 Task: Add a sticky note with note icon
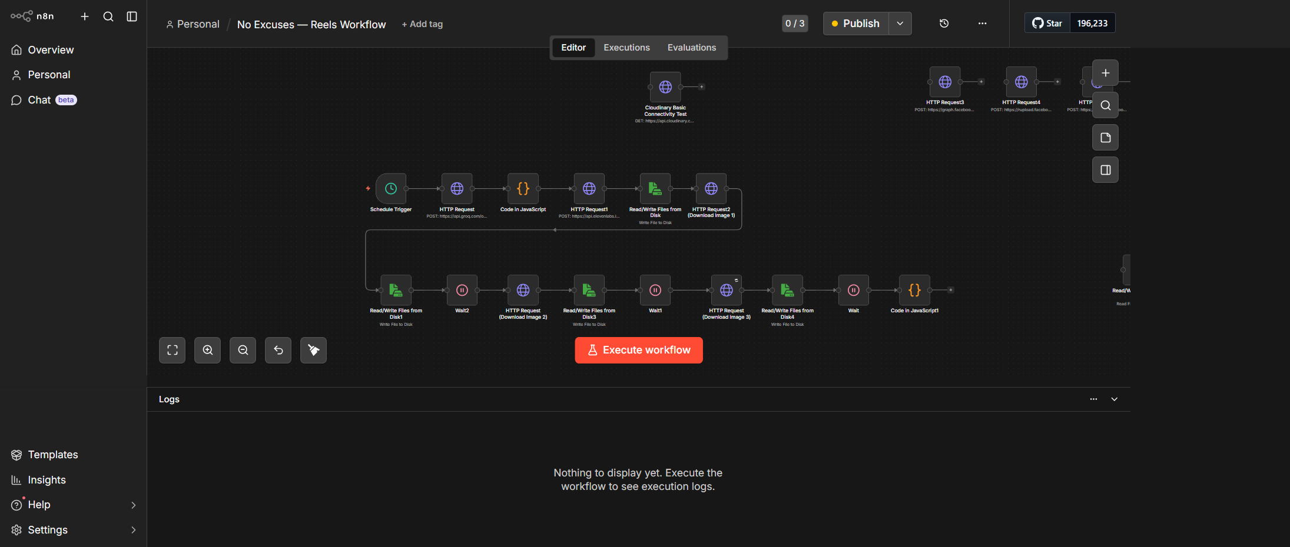(x=1106, y=138)
